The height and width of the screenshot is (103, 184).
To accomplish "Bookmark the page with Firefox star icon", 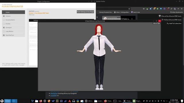I will 129,9.
